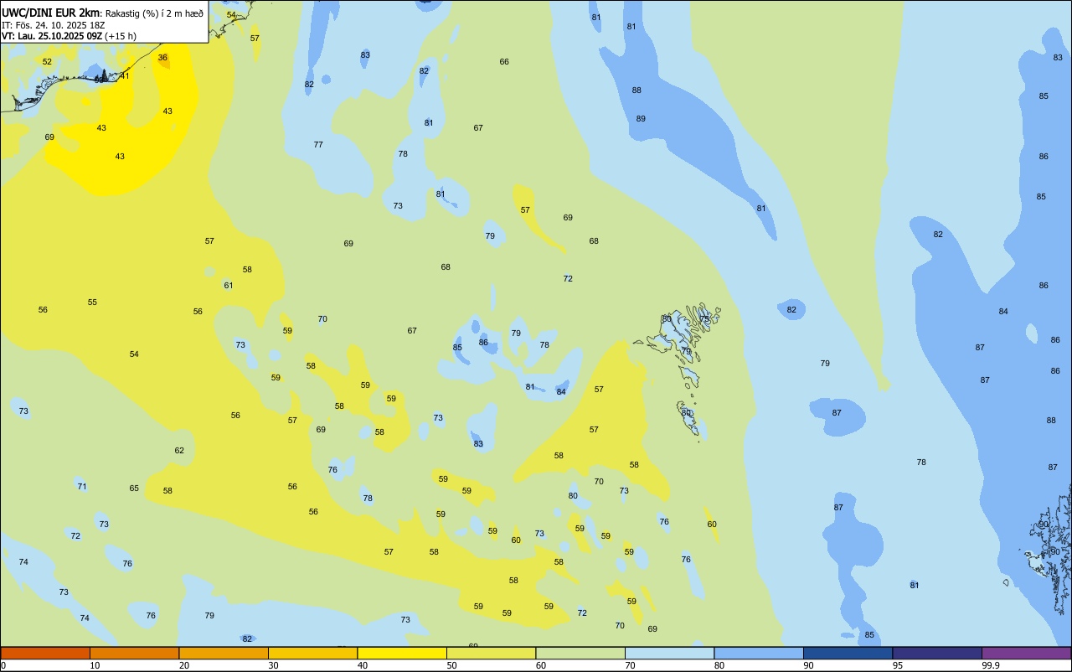The width and height of the screenshot is (1072, 672).
Task: Click the Rakastig (%) í 2 m hæð label
Action: [154, 13]
